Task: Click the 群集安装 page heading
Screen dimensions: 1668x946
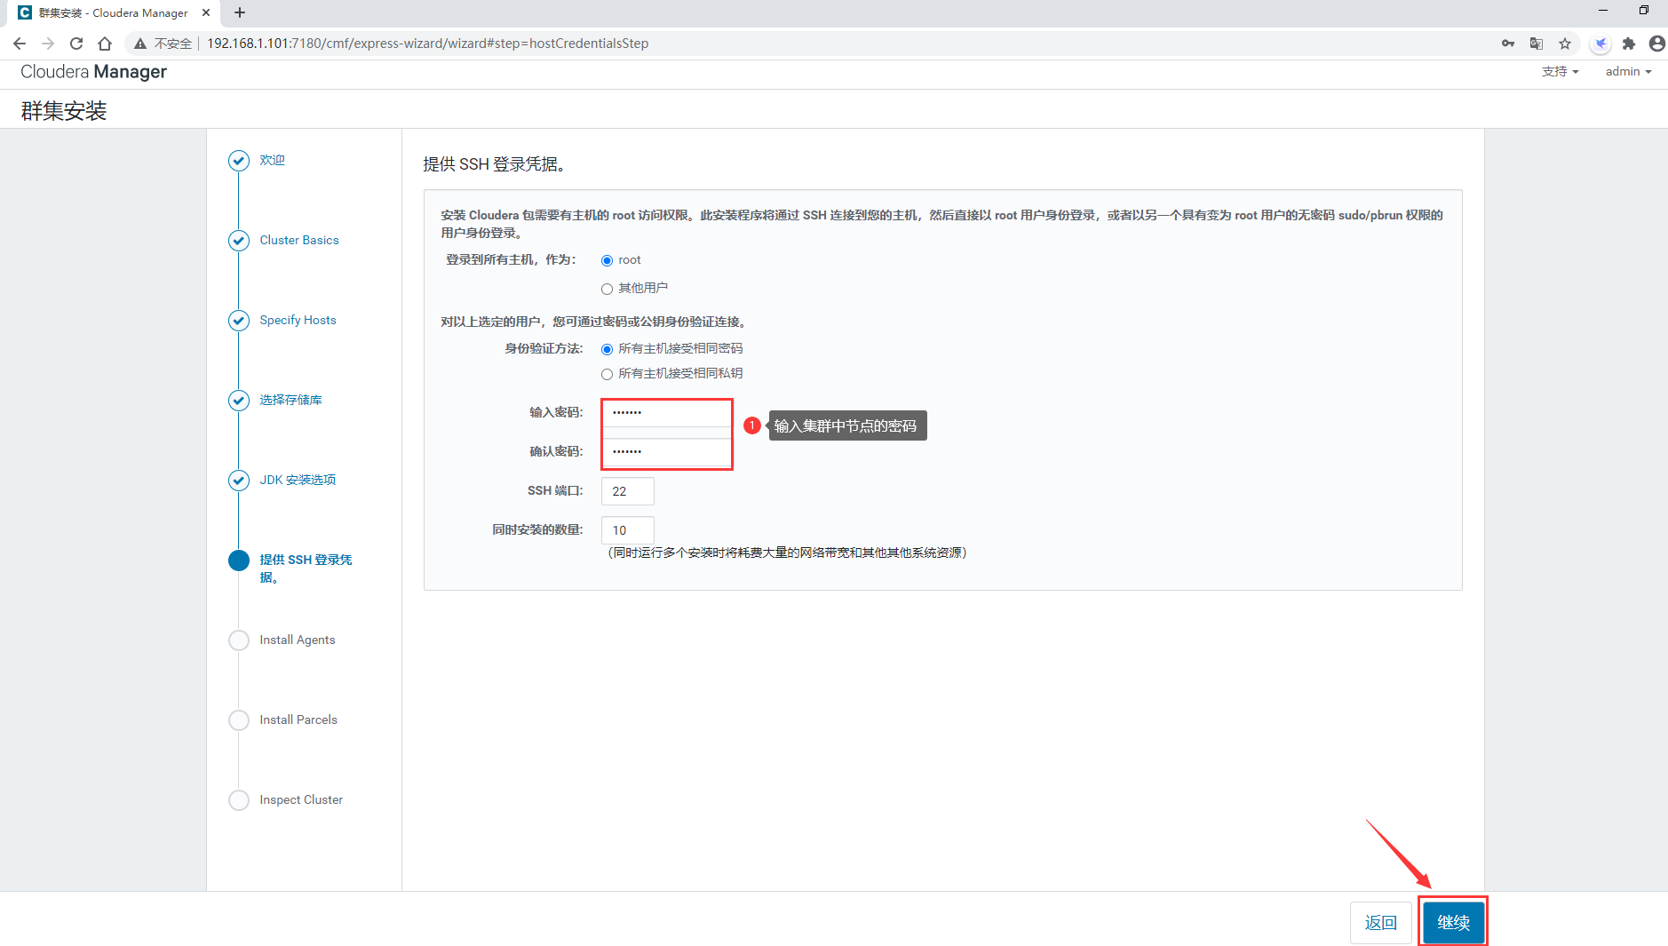Action: coord(64,111)
